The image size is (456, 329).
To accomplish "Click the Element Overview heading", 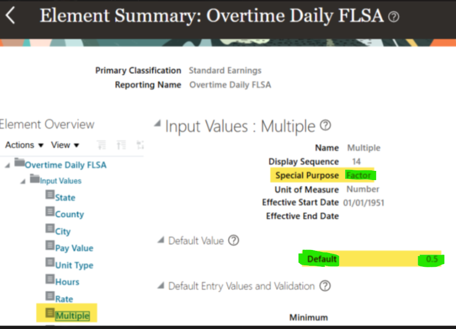I will [x=47, y=124].
